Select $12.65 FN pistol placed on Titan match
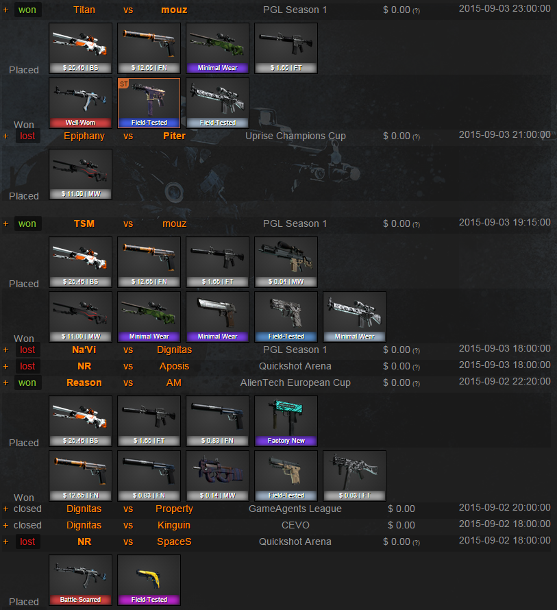557x610 pixels. [x=149, y=48]
